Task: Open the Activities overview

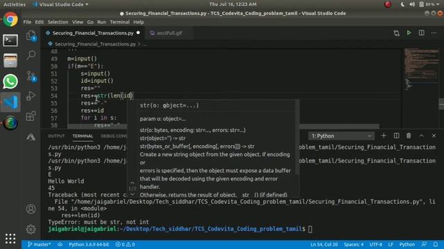Action: [15, 4]
